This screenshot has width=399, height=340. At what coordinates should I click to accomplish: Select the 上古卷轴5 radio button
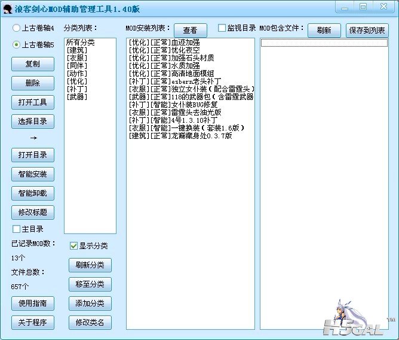[x=17, y=44]
